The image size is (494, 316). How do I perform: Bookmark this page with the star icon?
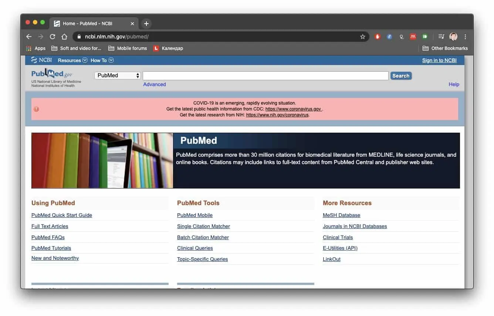[363, 37]
